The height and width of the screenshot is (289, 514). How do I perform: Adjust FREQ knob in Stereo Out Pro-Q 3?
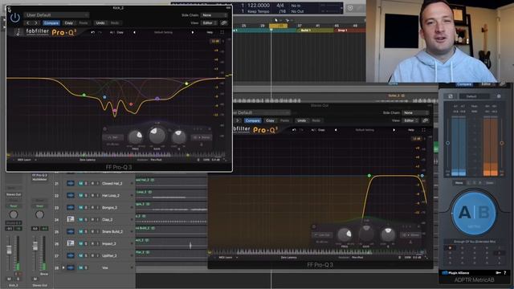pyautogui.click(x=345, y=234)
